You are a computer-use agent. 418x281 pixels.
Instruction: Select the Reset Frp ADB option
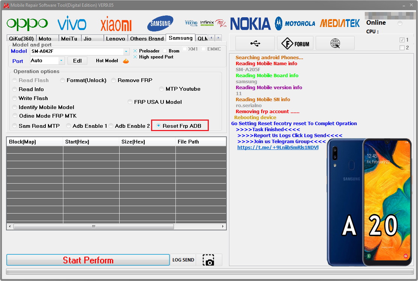pyautogui.click(x=159, y=126)
